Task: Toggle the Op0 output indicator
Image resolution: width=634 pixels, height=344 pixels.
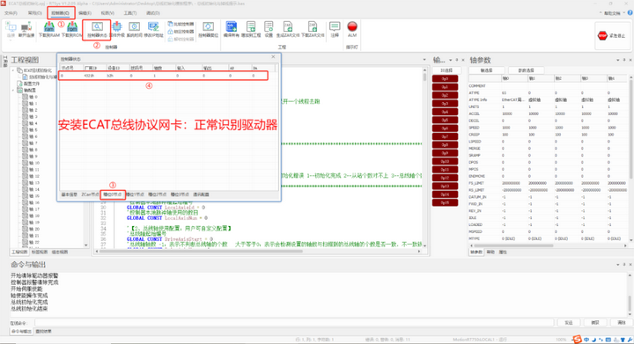Action: [x=445, y=78]
